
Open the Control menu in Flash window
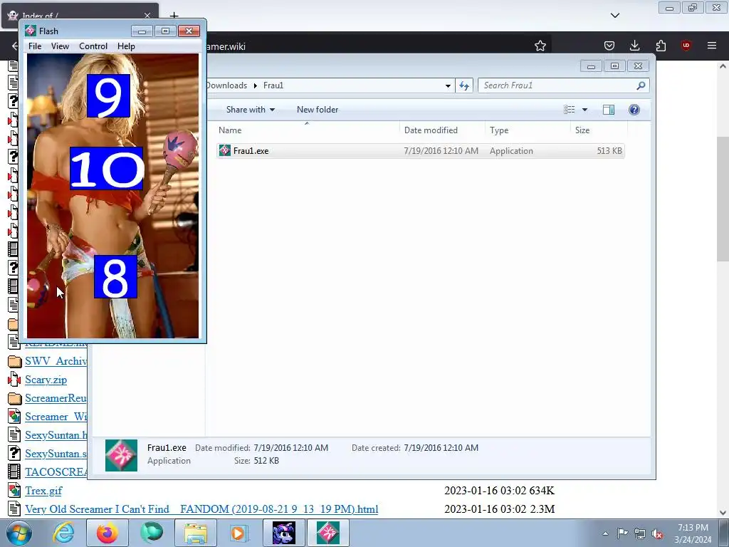pos(93,46)
